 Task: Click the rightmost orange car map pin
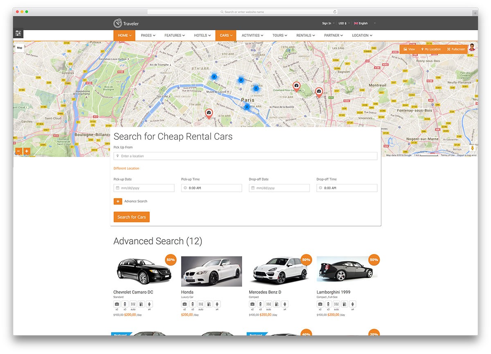319,92
